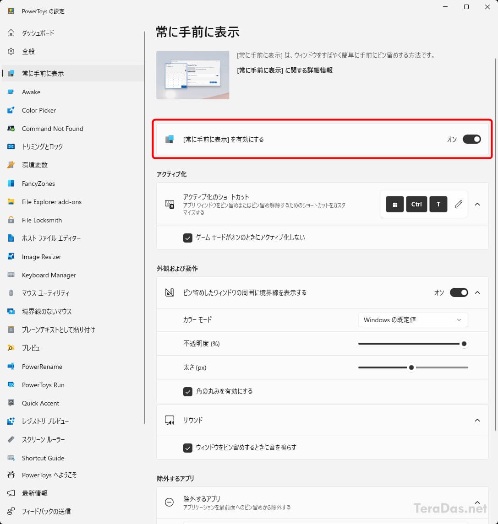Click the Windows key in shortcut

click(394, 204)
